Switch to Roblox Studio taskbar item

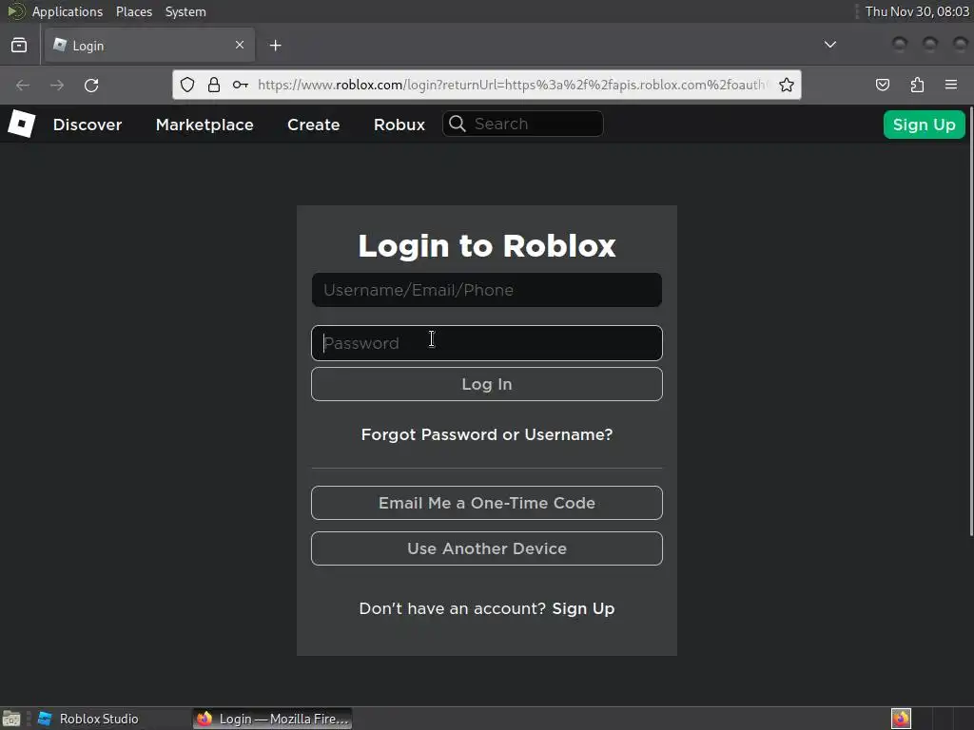(x=88, y=719)
